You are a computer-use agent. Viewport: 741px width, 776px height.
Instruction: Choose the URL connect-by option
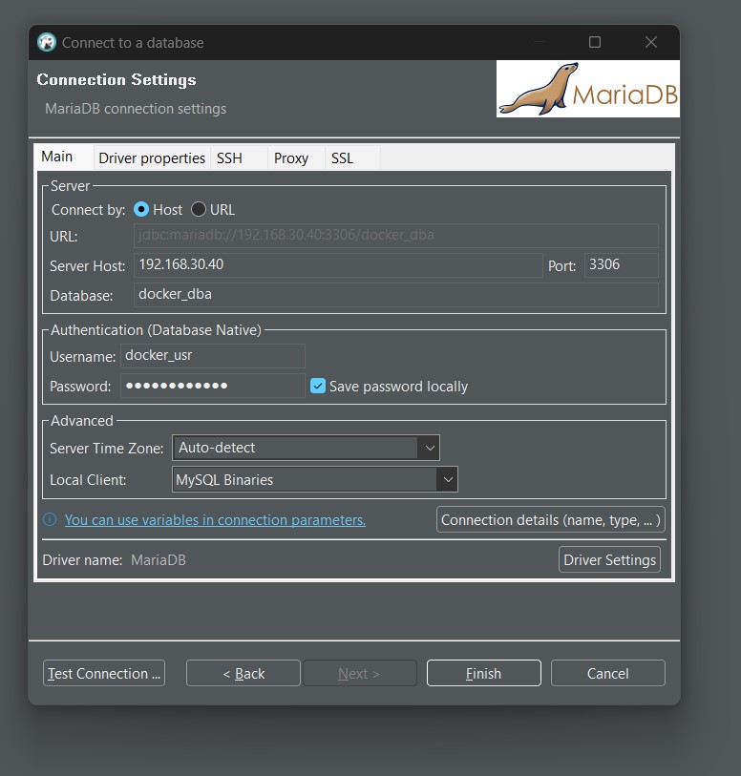(199, 210)
